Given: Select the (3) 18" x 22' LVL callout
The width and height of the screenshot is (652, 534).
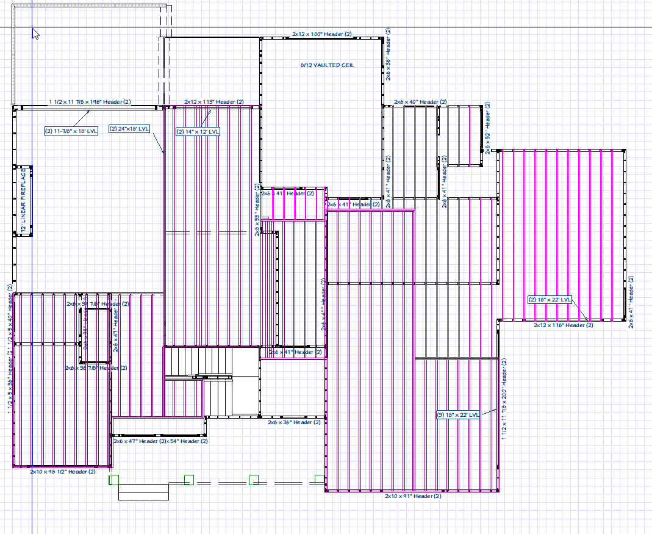Looking at the screenshot, I should tap(458, 414).
